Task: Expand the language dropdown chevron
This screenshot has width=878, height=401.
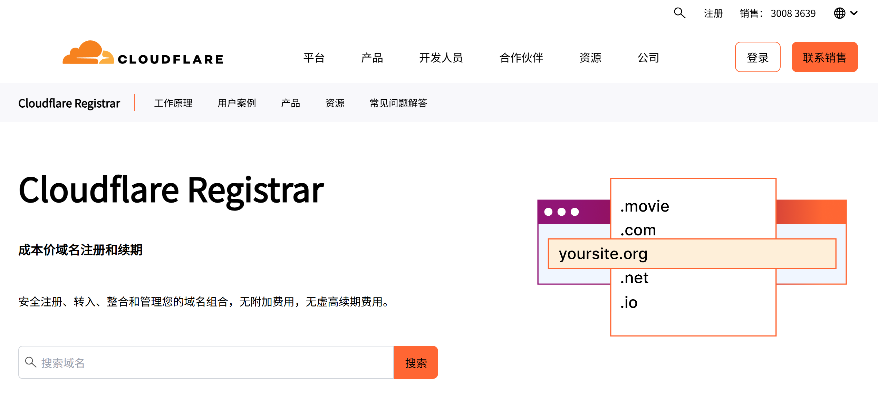Action: (x=854, y=13)
